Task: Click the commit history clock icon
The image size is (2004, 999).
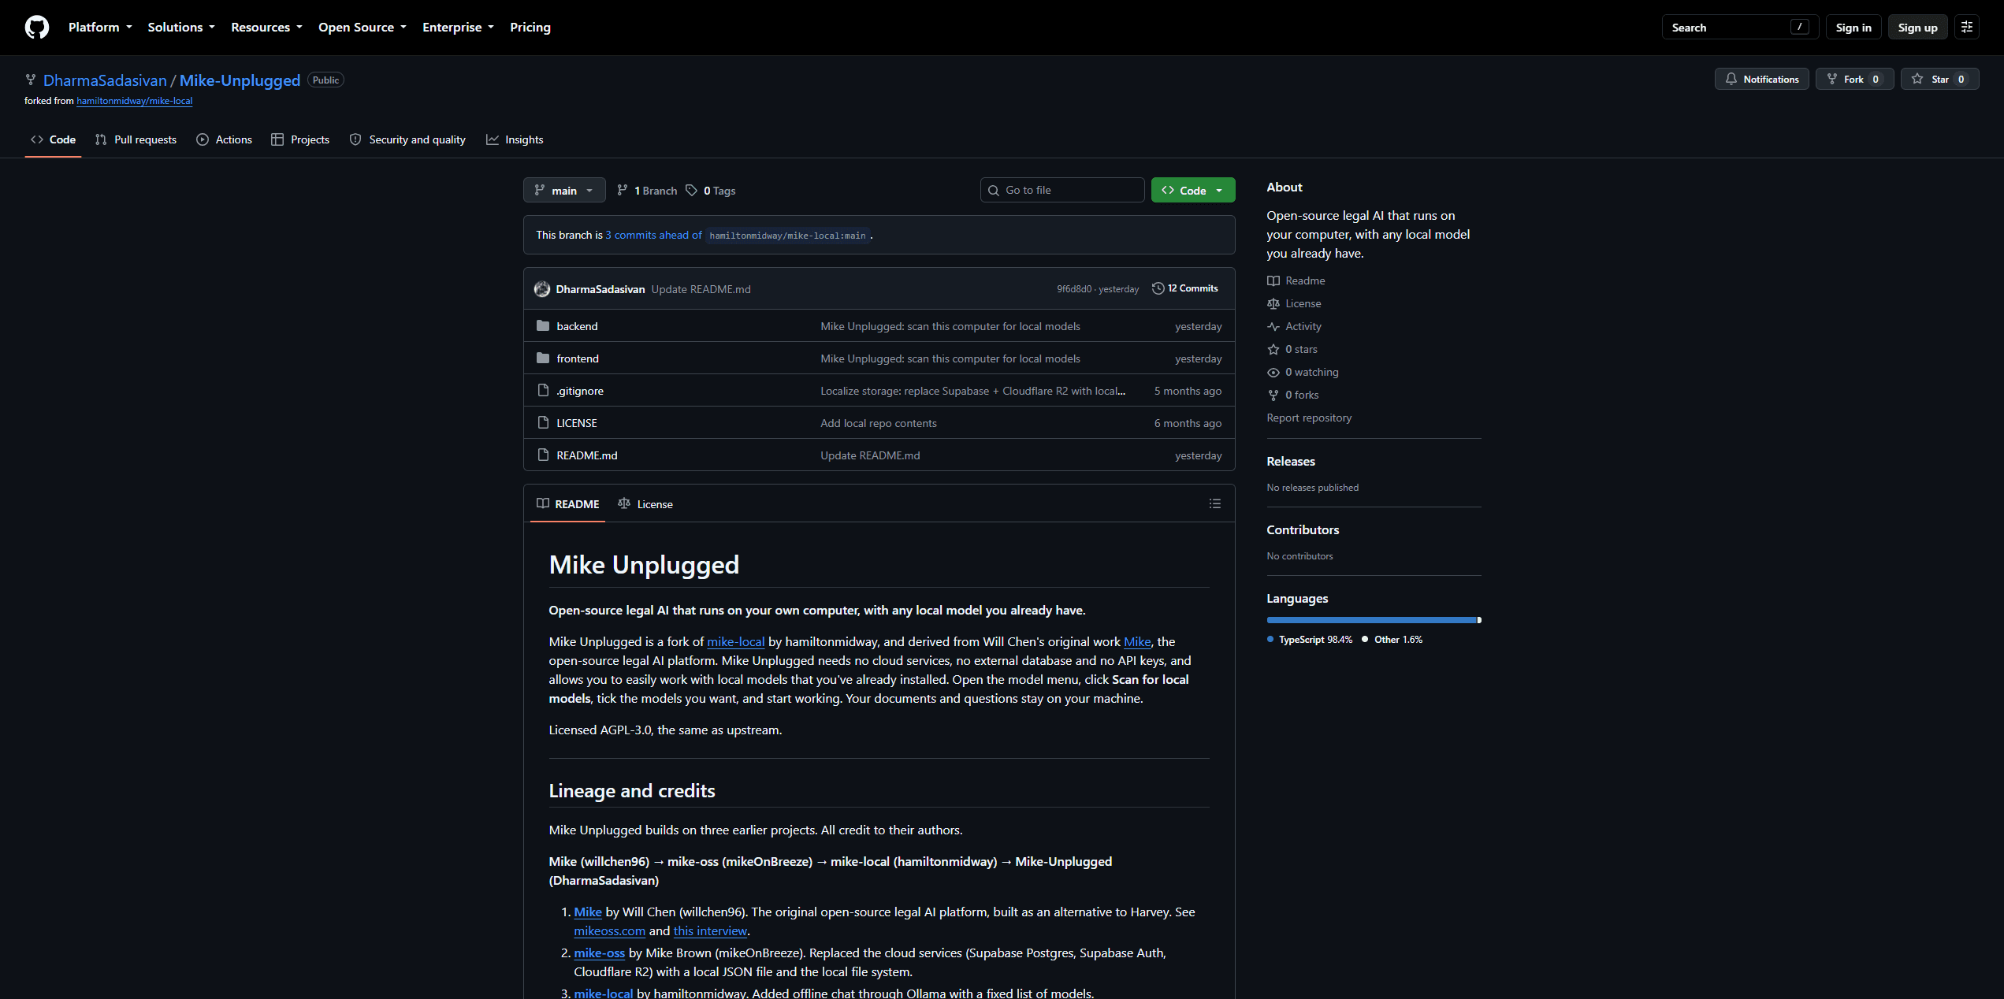Action: click(x=1158, y=288)
